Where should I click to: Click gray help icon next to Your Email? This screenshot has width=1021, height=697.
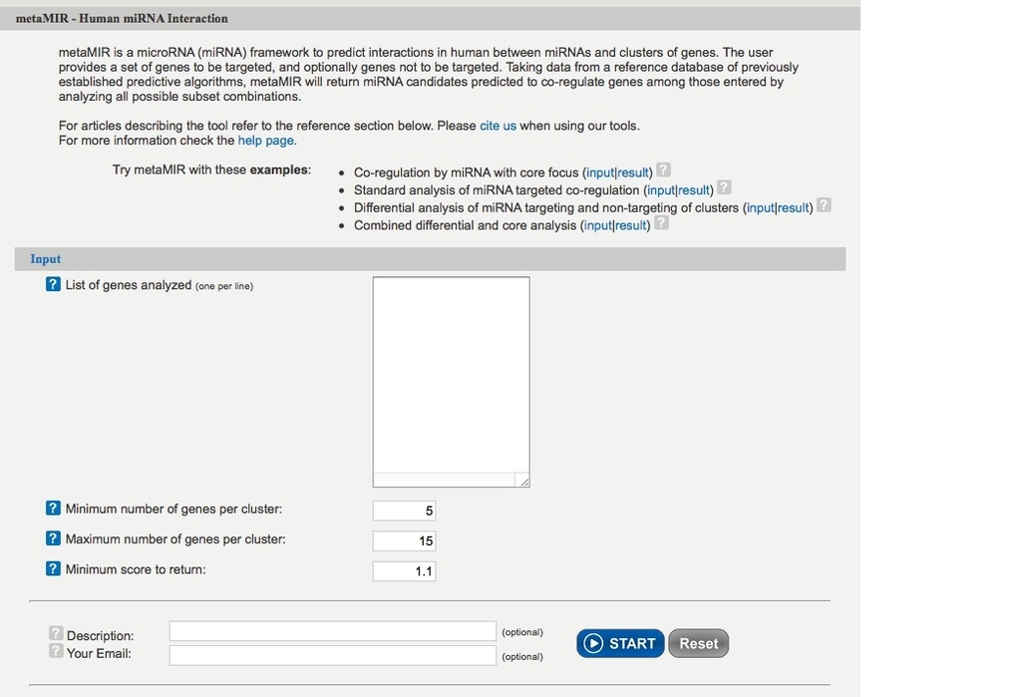[56, 650]
